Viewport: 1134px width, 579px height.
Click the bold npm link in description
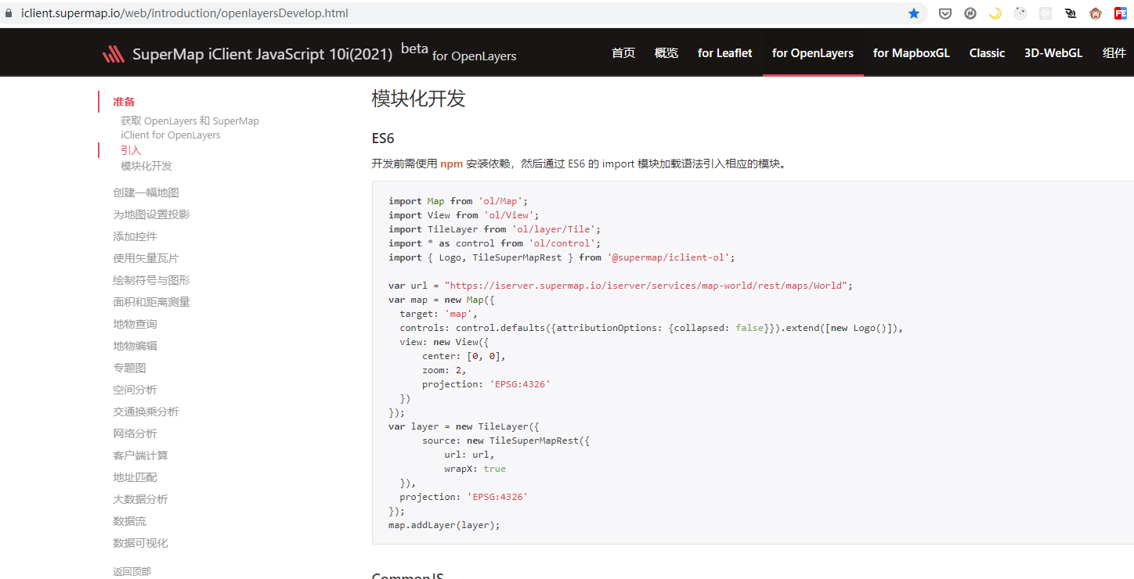[x=451, y=164]
